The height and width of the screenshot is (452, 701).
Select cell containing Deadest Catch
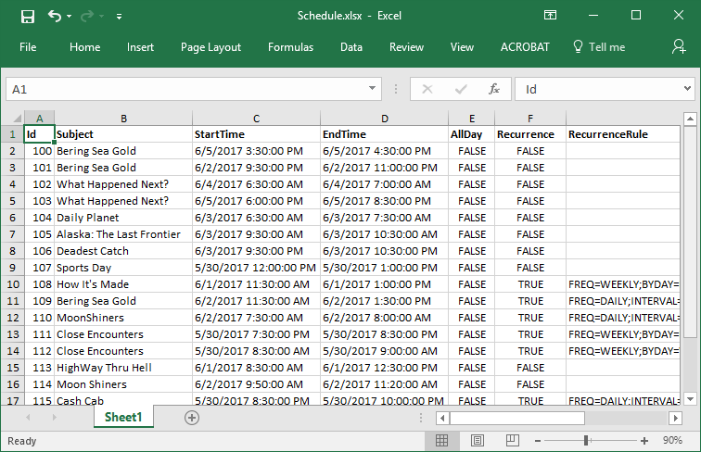(123, 251)
